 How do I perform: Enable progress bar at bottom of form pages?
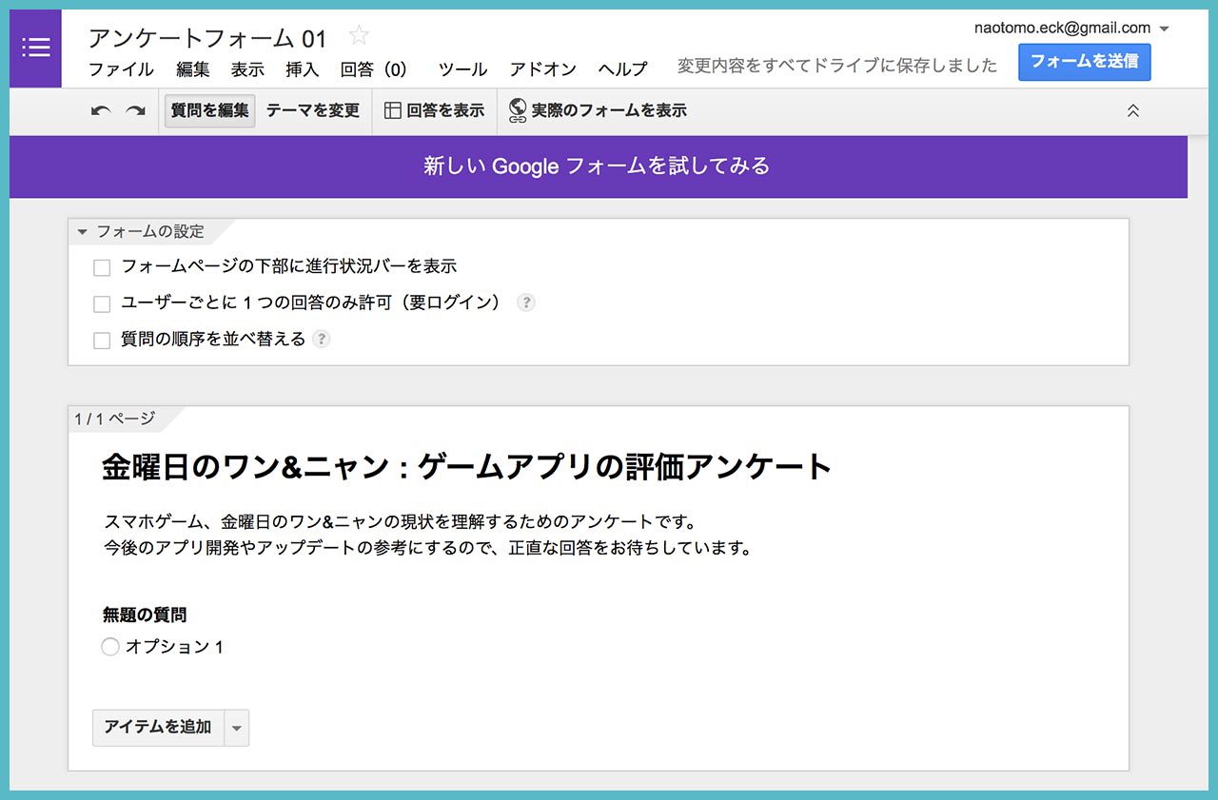pos(102,268)
